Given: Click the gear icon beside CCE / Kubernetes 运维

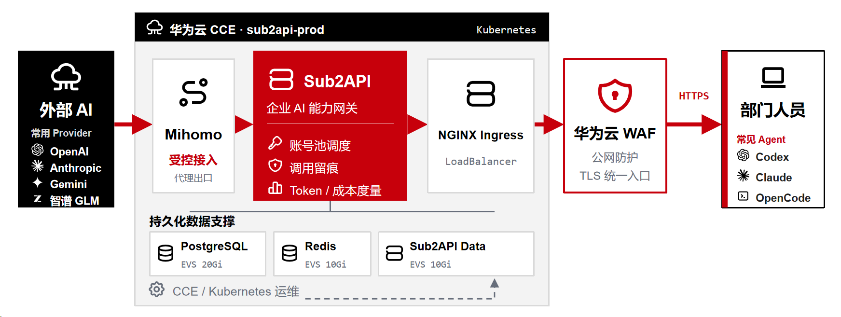Looking at the screenshot, I should (x=157, y=289).
